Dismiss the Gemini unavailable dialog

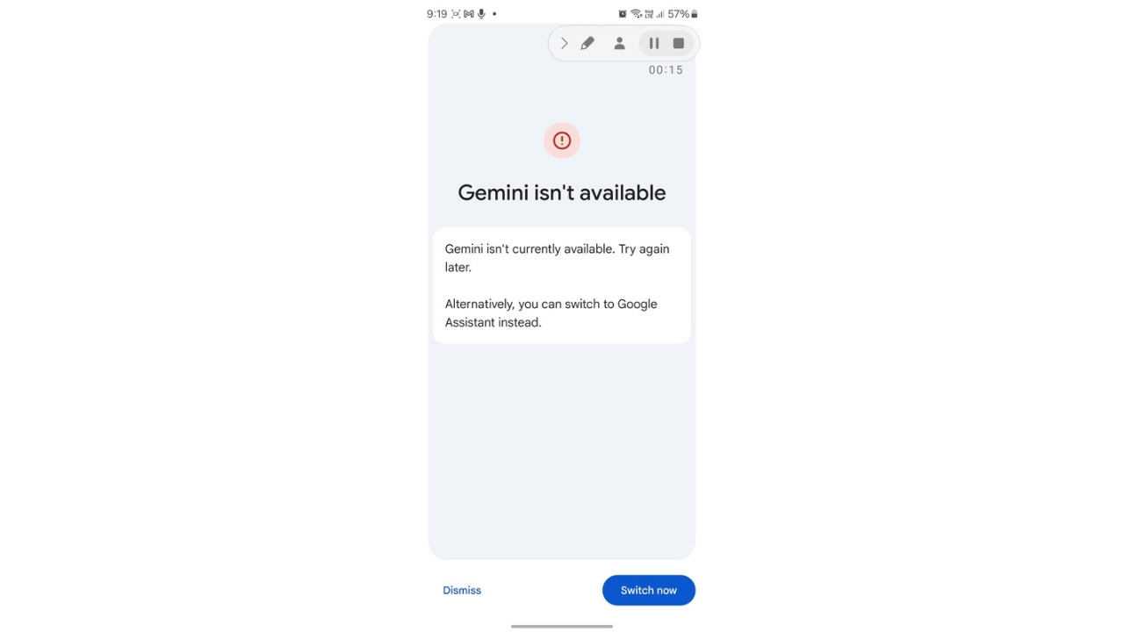tap(462, 590)
